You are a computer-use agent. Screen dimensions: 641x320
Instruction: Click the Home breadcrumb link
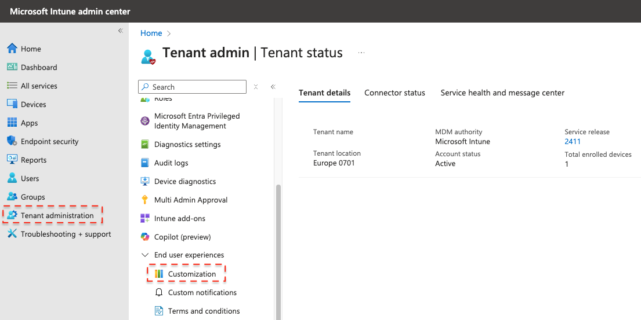(x=151, y=33)
